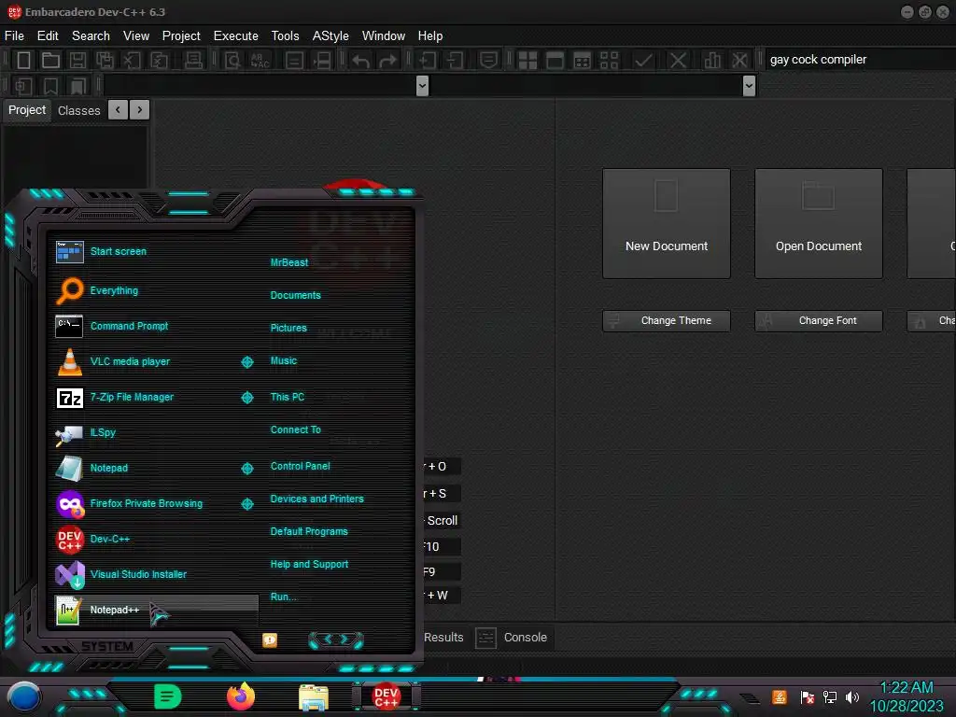
Task: Click the Rebuild All toolbar icon
Action: (609, 61)
